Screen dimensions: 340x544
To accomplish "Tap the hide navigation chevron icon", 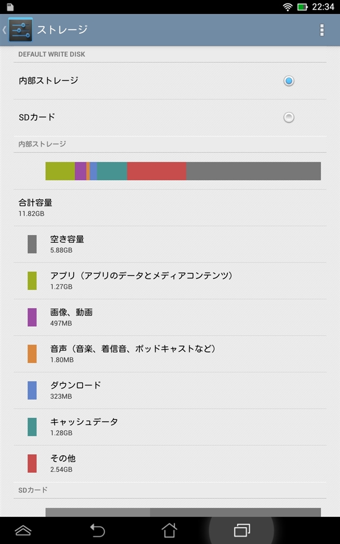I will coord(23,530).
